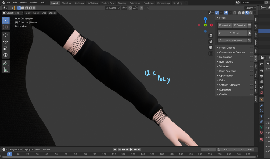Viewport: 270px width, 159px height.
Task: Click the Import Model button
Action: point(225,25)
